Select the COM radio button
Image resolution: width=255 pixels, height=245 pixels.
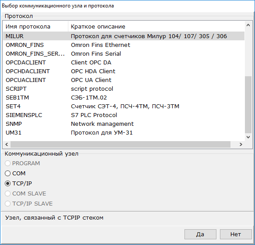pyautogui.click(x=7, y=174)
